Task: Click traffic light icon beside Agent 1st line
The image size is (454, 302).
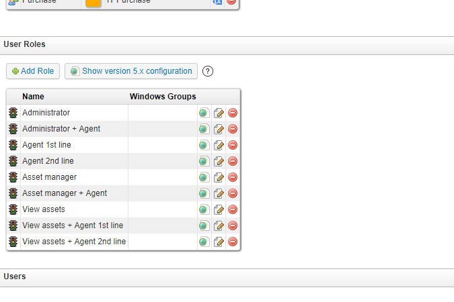Action: pos(13,145)
